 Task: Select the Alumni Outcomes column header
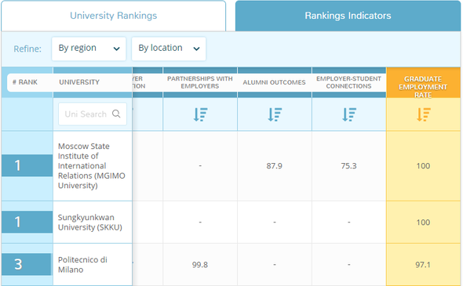point(275,82)
